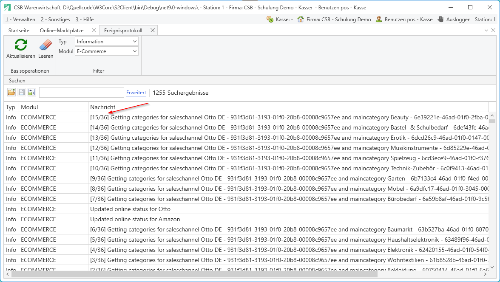Click the horizontal scrollbar thumb

coord(195,274)
